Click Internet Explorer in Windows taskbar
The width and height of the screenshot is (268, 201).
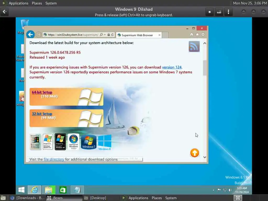point(35,190)
